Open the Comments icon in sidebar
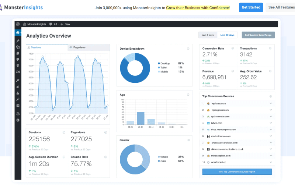This screenshot has height=195, width=295. click(18, 60)
